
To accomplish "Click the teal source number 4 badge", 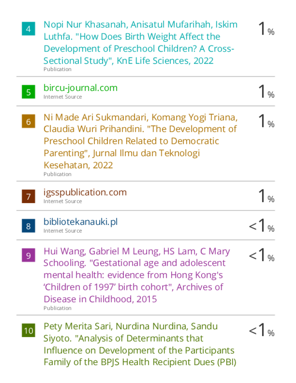I will pos(28,29).
